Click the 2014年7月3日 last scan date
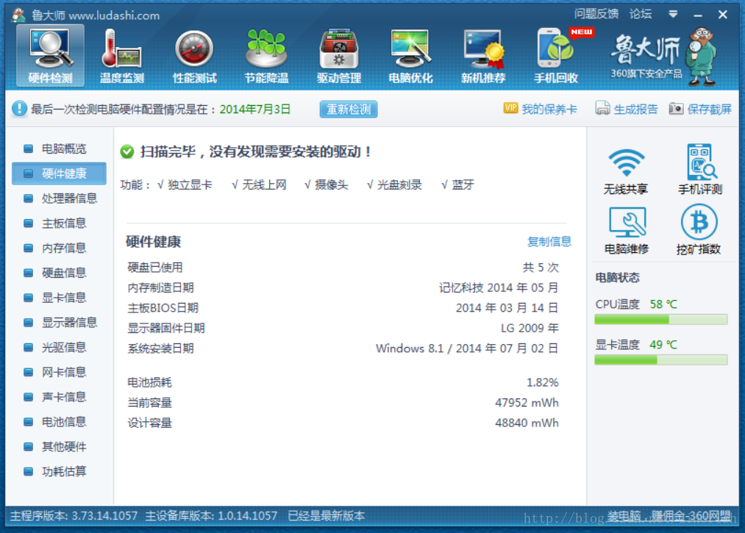Screen dimensions: 745x533 click(x=255, y=110)
